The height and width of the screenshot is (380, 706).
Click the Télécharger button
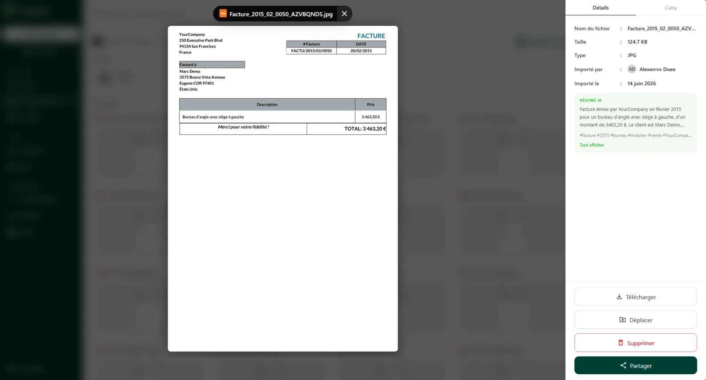tap(635, 297)
